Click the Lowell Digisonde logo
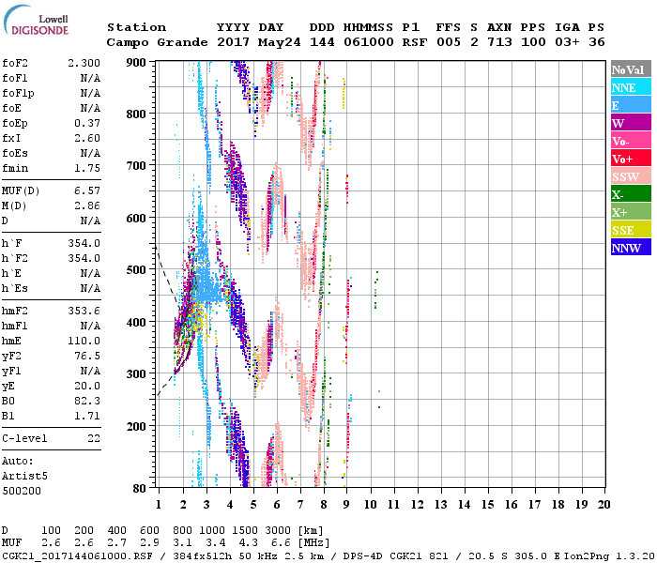Image resolution: width=657 pixels, height=563 pixels. tap(36, 20)
